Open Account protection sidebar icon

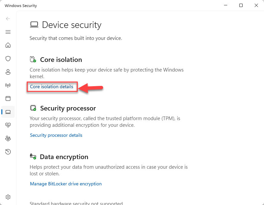(8, 72)
